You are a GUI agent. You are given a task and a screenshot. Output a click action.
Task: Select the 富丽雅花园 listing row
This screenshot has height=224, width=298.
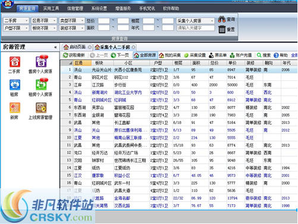tap(179, 107)
